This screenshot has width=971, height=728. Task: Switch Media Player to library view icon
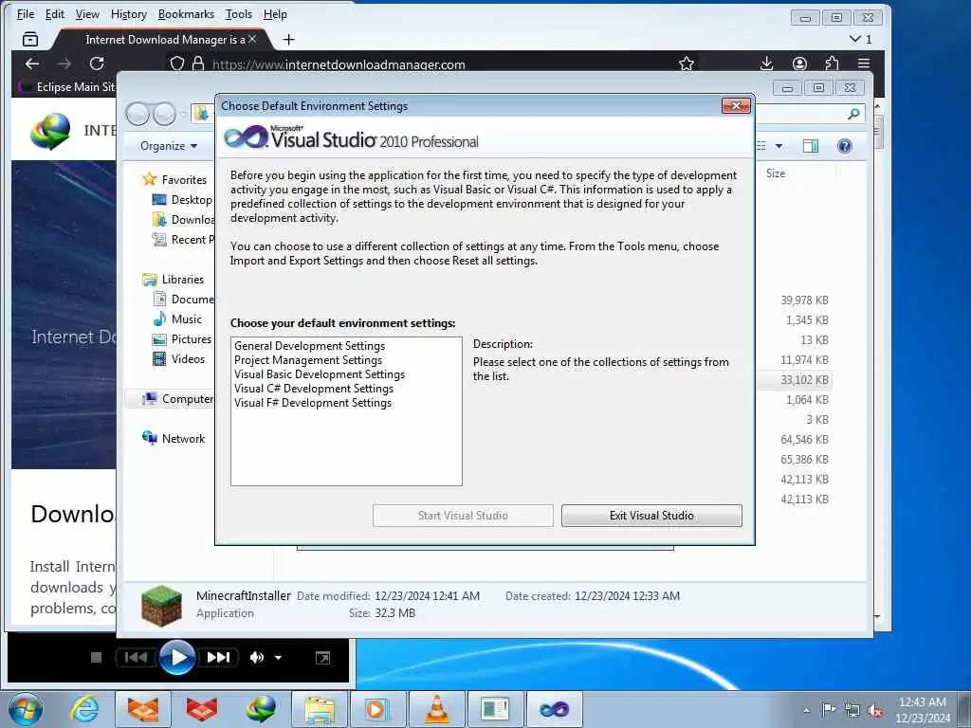click(322, 658)
